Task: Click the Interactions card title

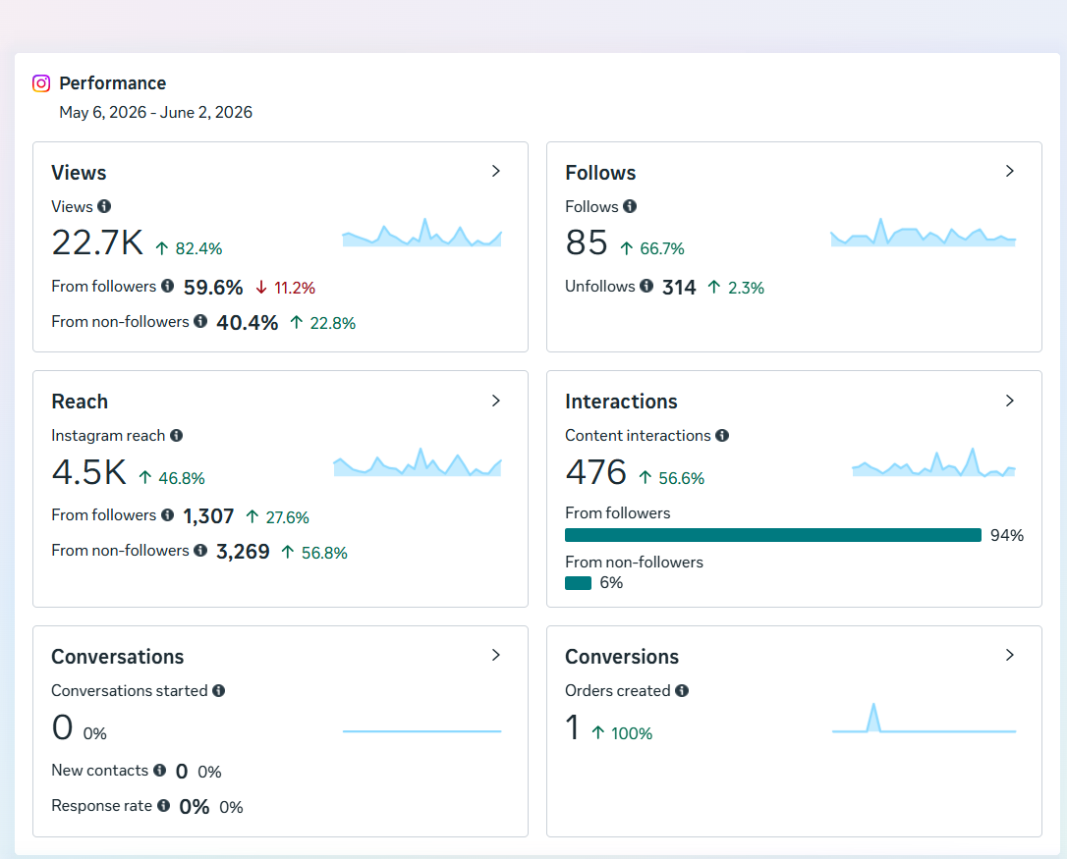Action: (621, 402)
